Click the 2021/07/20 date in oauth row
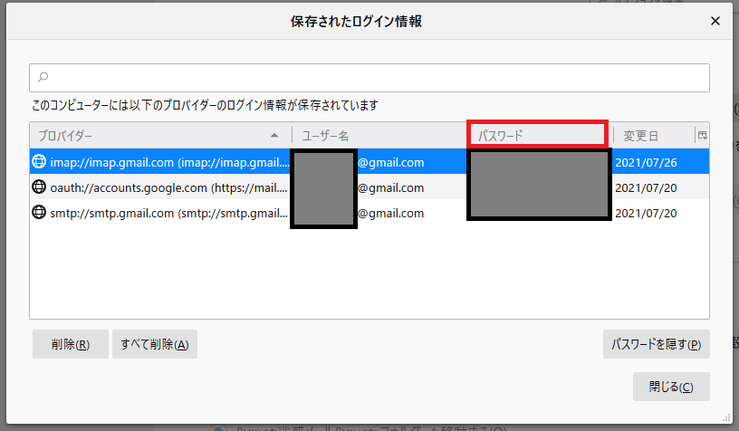This screenshot has width=739, height=431. tap(646, 188)
